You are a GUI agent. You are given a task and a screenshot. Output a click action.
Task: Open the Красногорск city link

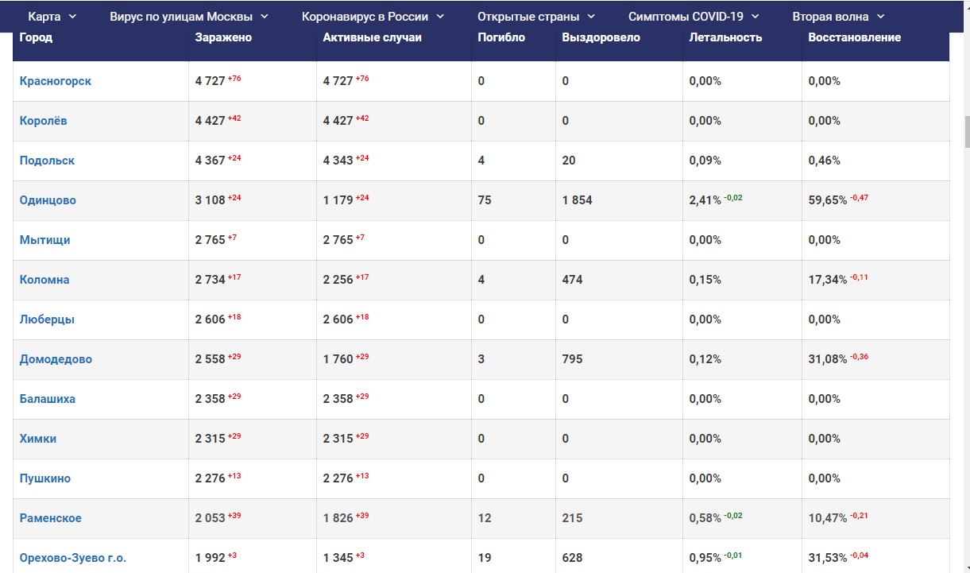pyautogui.click(x=56, y=81)
